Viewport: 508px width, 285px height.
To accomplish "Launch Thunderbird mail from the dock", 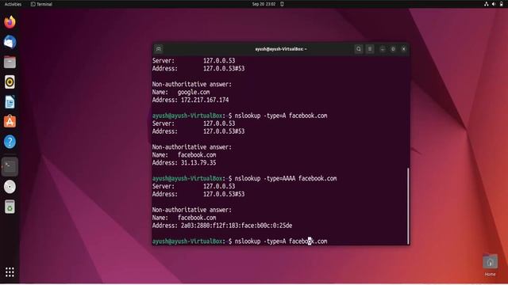I will pyautogui.click(x=10, y=42).
